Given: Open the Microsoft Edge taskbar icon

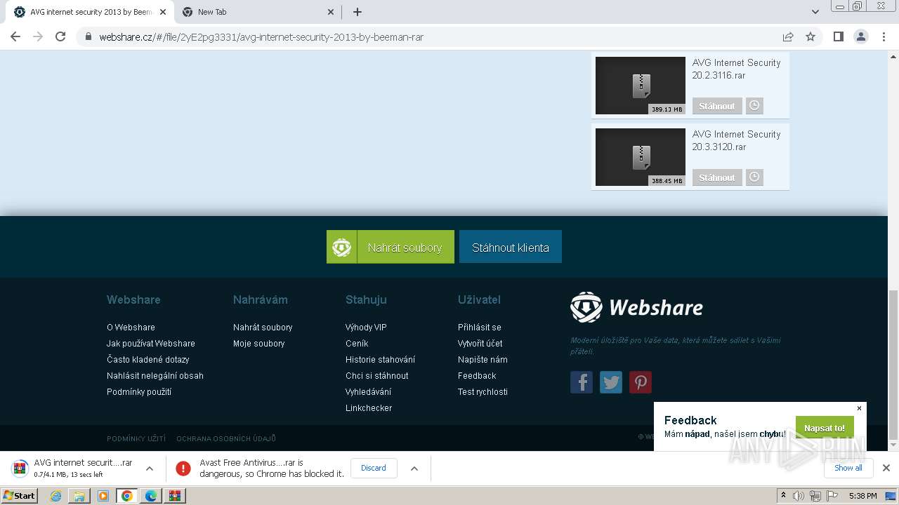Looking at the screenshot, I should pyautogui.click(x=150, y=496).
